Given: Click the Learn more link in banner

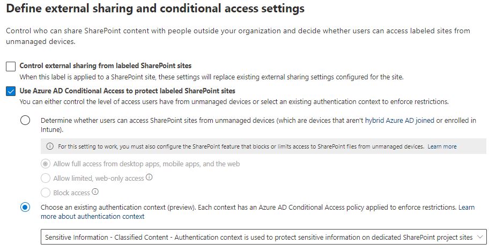Looking at the screenshot, I should point(442,146).
